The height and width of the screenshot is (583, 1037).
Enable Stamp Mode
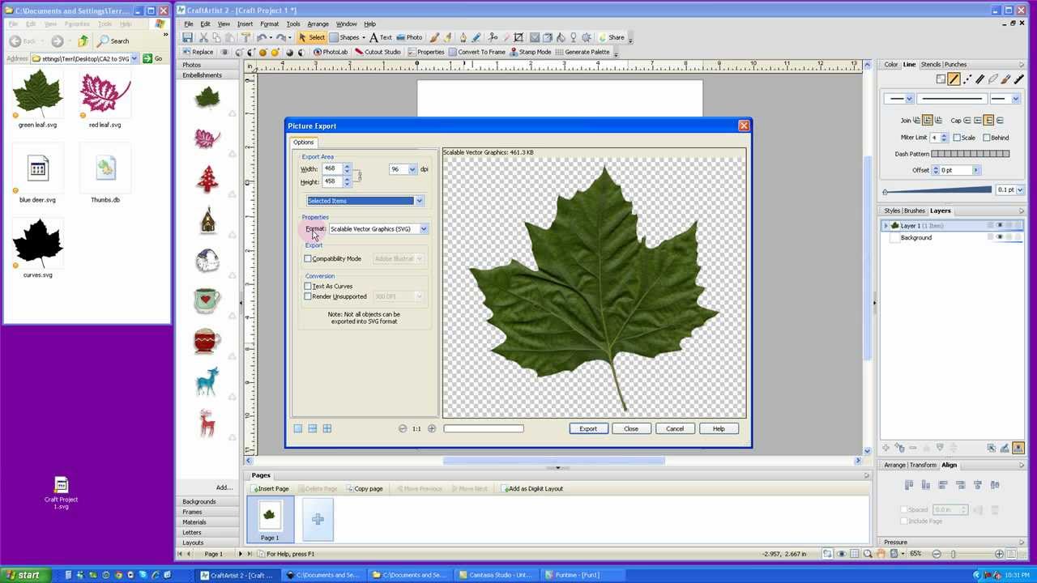tap(530, 52)
